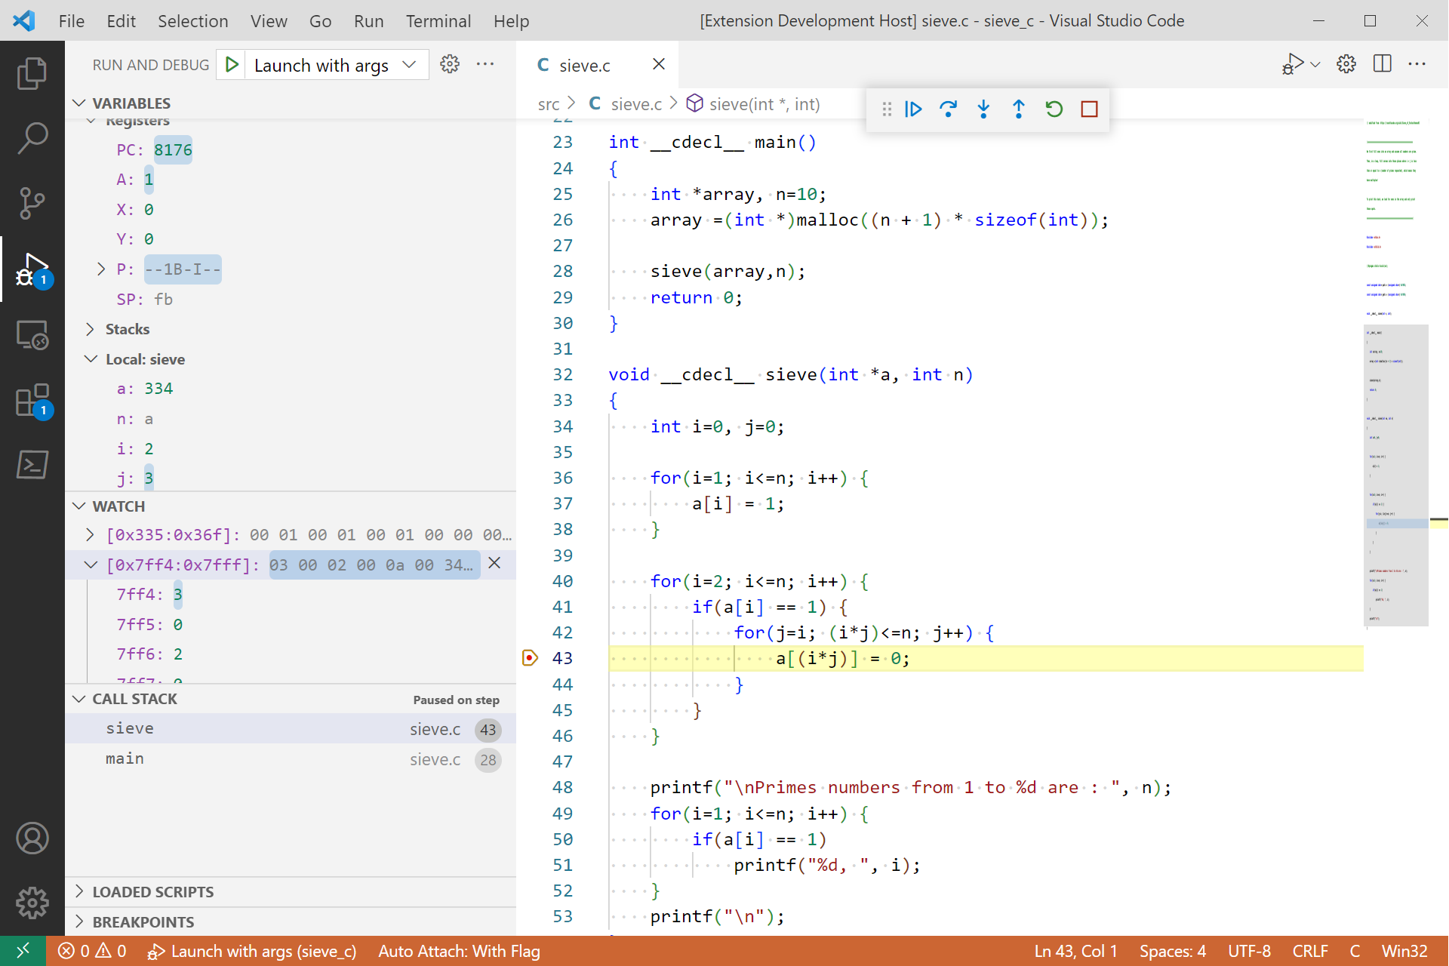This screenshot has width=1449, height=966.
Task: Click the Step Over debug button
Action: click(948, 109)
